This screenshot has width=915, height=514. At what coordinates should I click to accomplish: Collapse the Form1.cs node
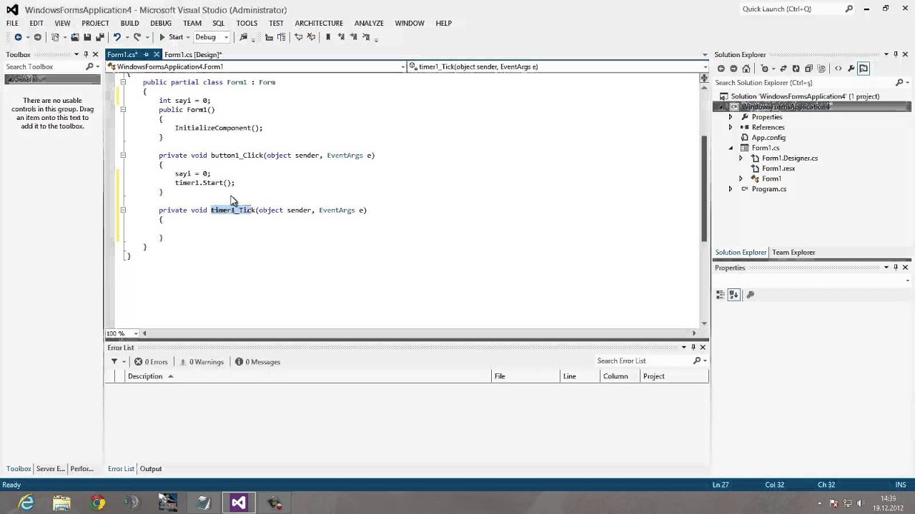(x=731, y=148)
